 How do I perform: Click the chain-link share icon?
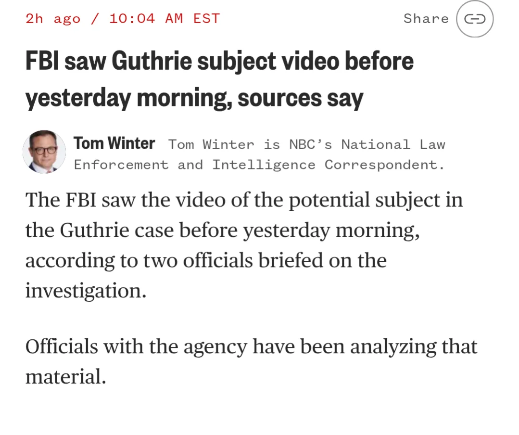coord(474,19)
